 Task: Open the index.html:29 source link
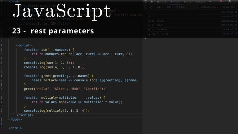click(x=229, y=33)
